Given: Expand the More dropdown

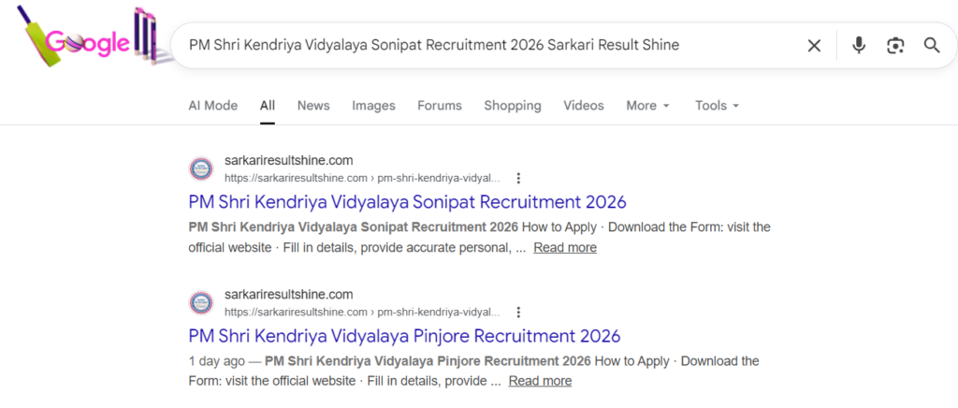Looking at the screenshot, I should point(647,106).
